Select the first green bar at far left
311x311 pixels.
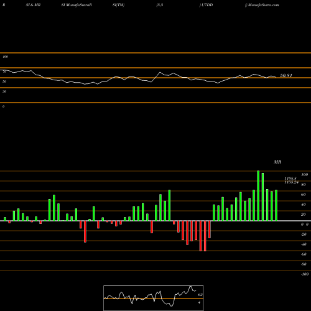5,219
